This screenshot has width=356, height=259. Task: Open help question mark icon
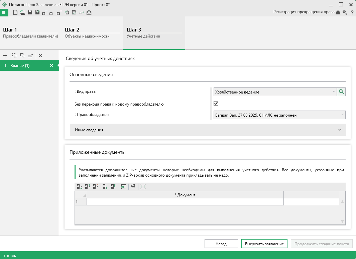point(352,12)
